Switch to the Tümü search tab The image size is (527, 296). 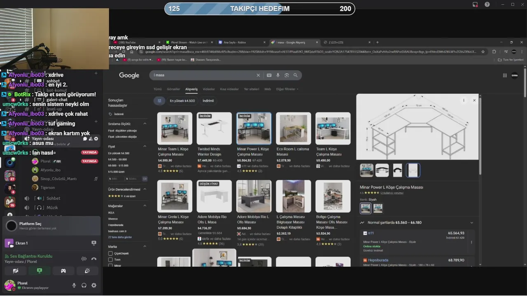pyautogui.click(x=158, y=89)
